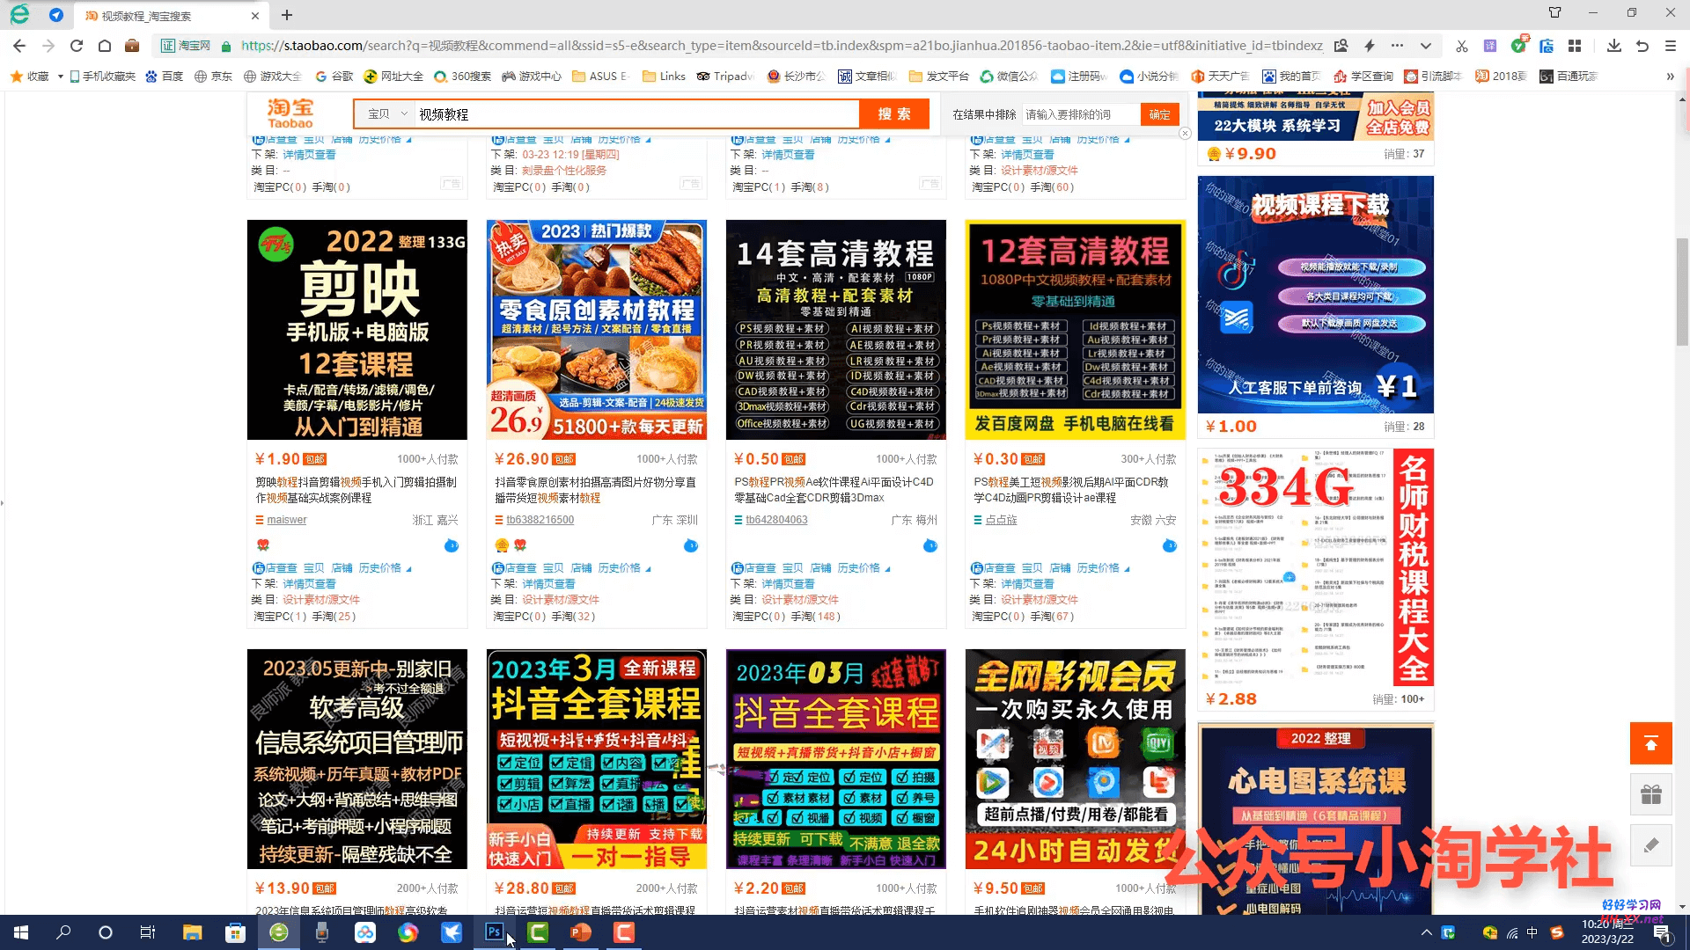Click the image search icon in address bar
Screen dimensions: 1690x950
click(x=1341, y=46)
